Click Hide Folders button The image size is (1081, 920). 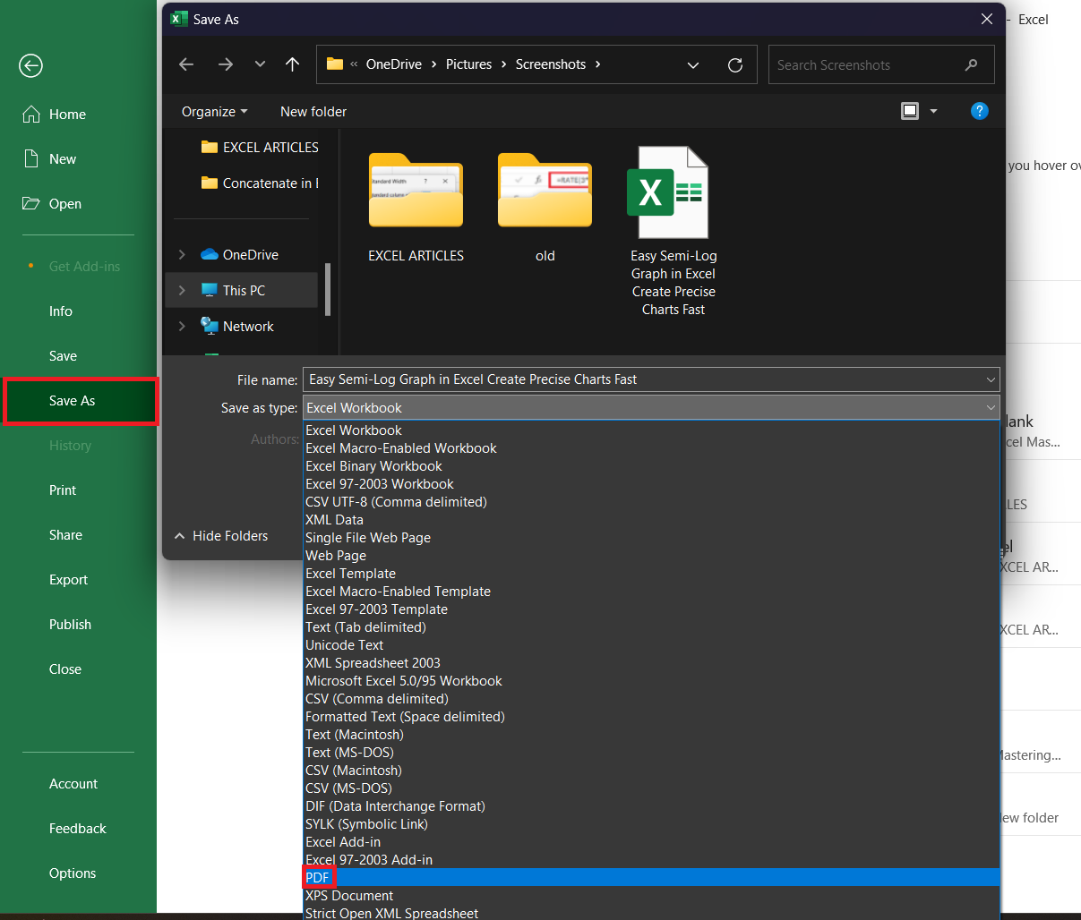[221, 536]
